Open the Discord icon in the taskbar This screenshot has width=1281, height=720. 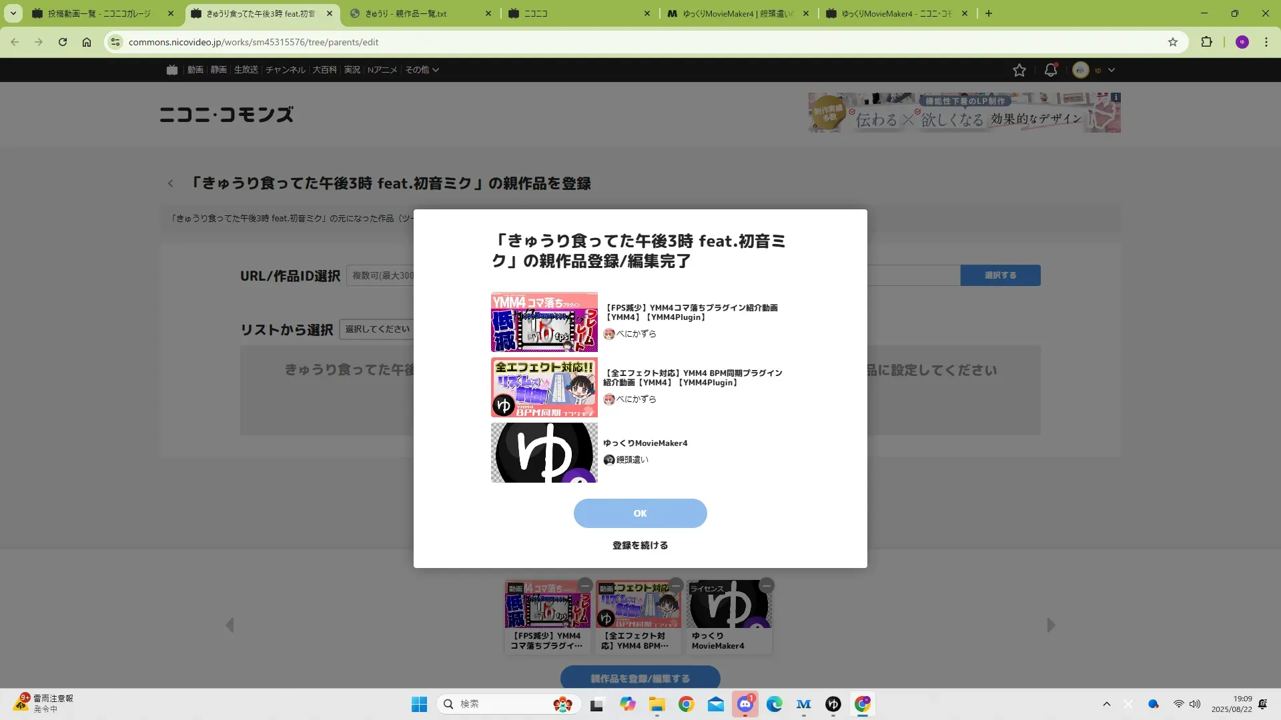tap(745, 704)
